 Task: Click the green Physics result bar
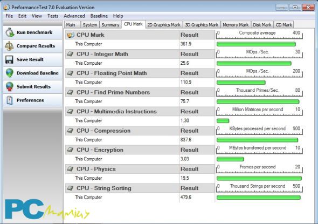coord(259,178)
